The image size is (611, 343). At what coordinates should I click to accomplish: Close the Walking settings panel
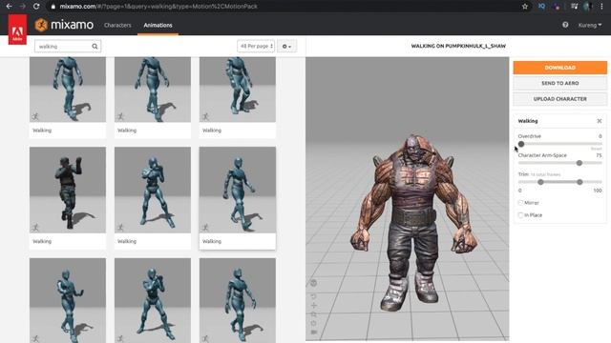click(600, 121)
